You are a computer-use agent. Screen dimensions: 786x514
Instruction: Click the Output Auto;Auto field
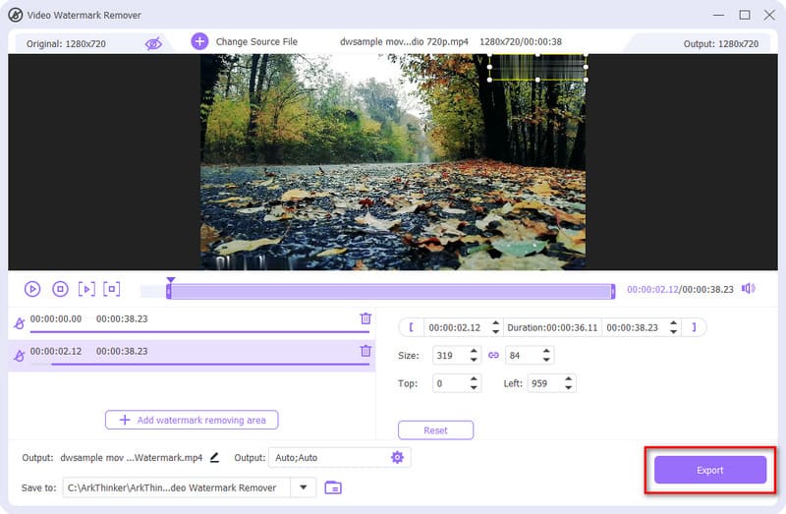coord(340,457)
